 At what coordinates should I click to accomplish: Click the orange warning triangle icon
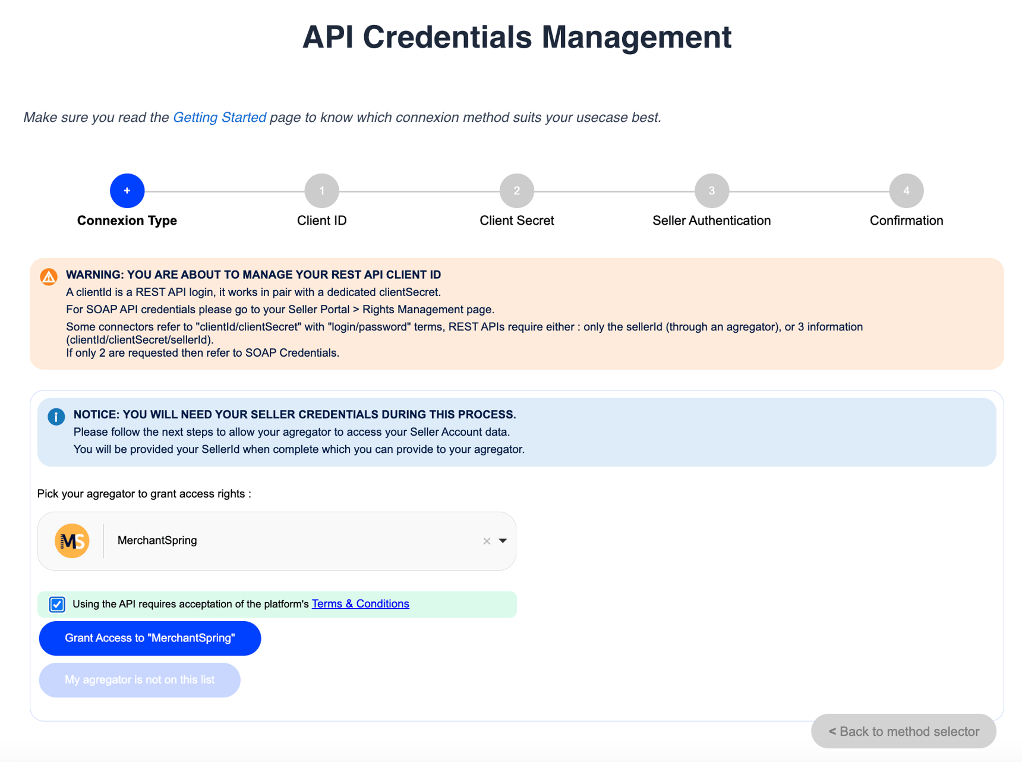[49, 276]
